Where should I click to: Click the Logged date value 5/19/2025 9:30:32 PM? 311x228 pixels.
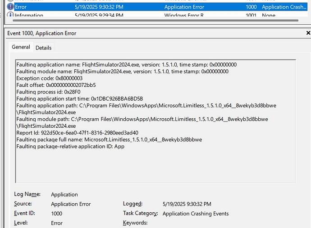click(x=187, y=204)
